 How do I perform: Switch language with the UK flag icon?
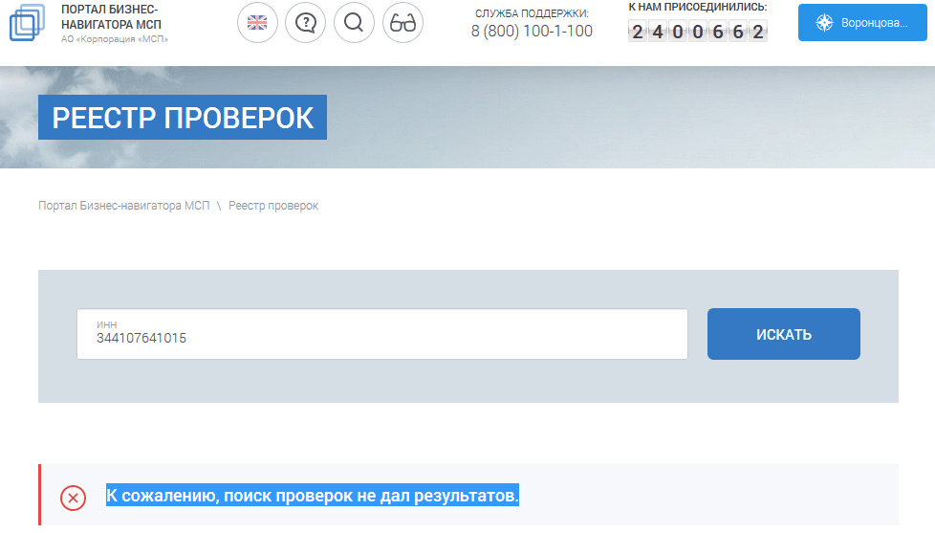257,23
